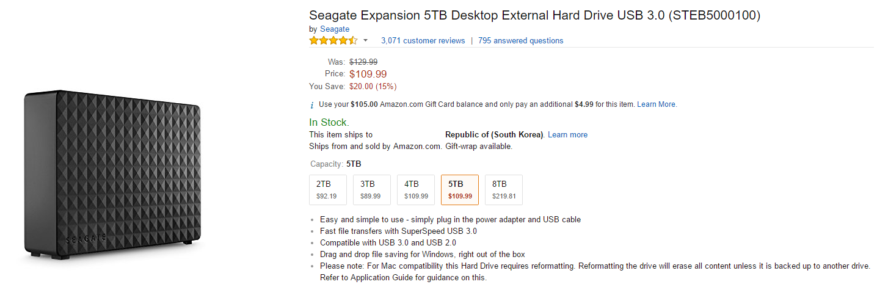
Task: Visit the Seagate brand link
Action: click(335, 29)
